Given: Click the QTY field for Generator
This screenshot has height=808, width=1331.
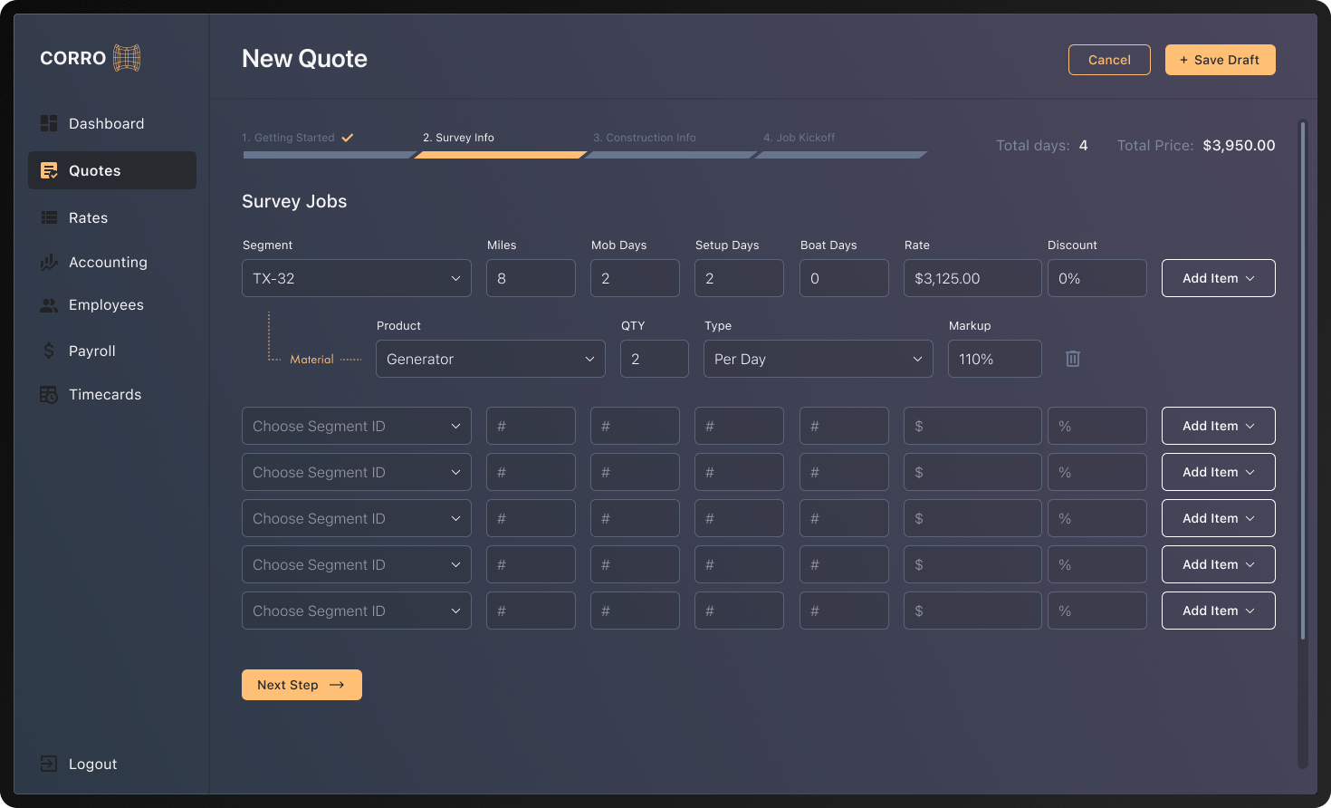Looking at the screenshot, I should pyautogui.click(x=655, y=359).
